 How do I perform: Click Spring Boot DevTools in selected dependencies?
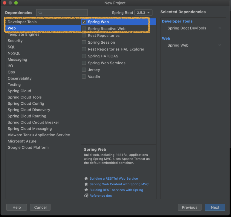(x=187, y=28)
